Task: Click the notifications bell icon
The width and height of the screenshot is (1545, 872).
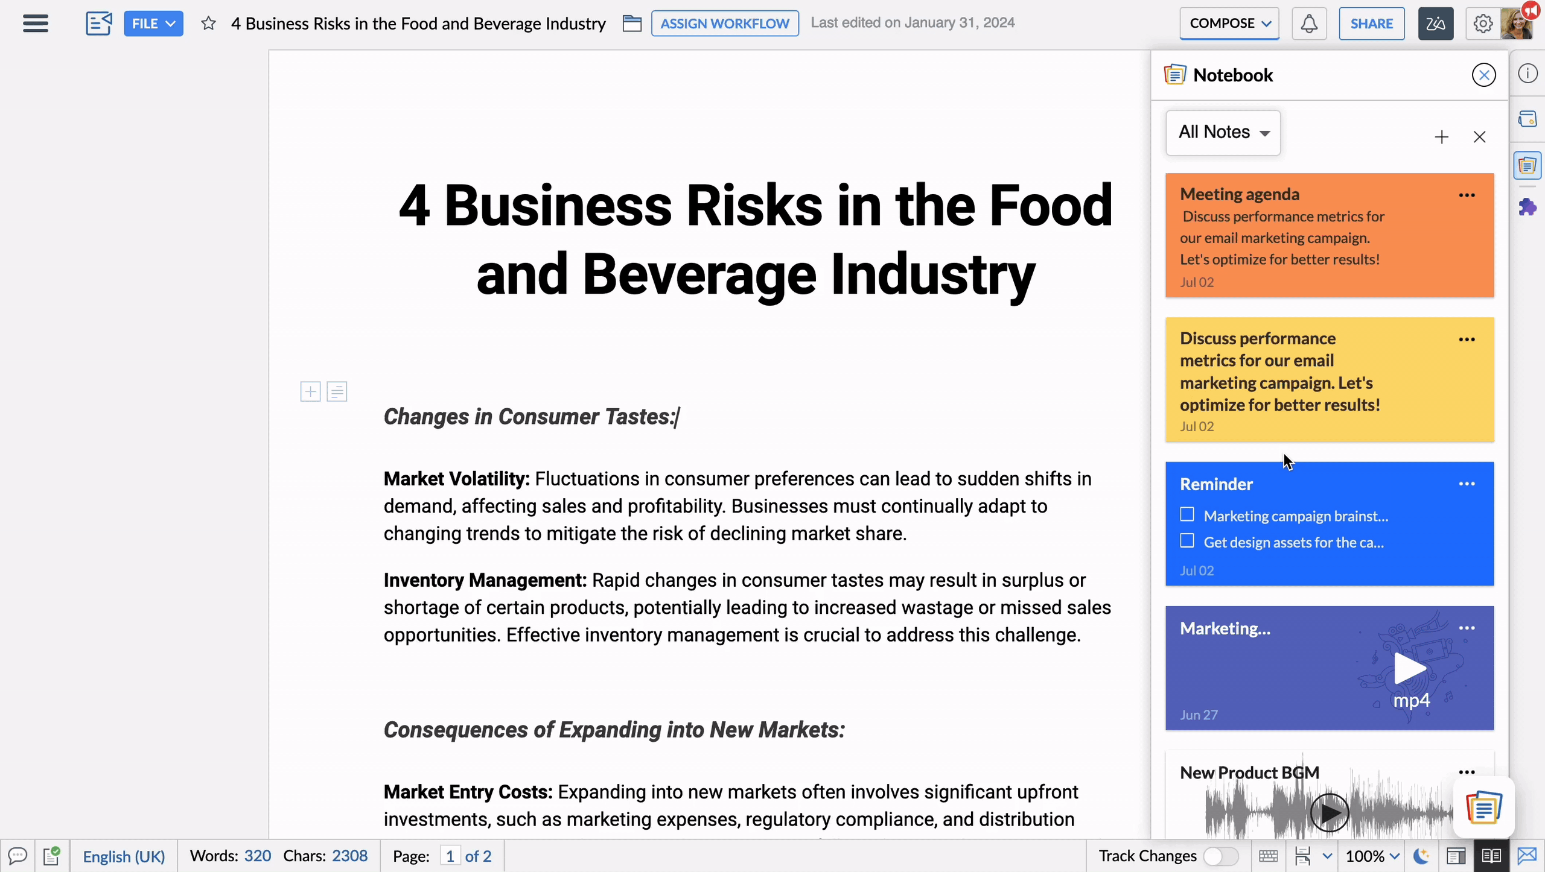Action: pos(1308,24)
